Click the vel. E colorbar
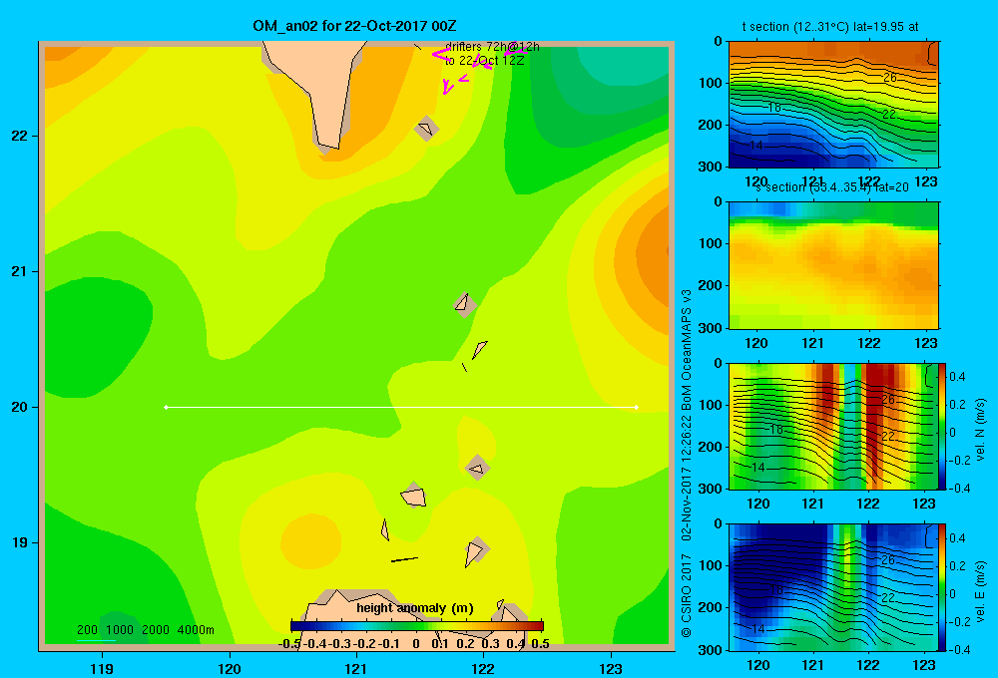Viewport: 998px width, 678px height. [942, 587]
